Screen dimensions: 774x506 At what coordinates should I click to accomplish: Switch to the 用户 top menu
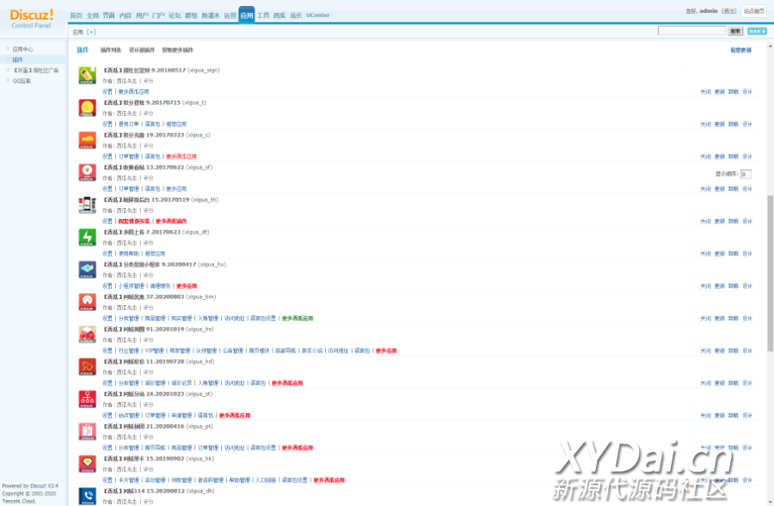pyautogui.click(x=142, y=15)
